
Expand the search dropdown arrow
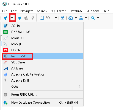coord(98,18)
